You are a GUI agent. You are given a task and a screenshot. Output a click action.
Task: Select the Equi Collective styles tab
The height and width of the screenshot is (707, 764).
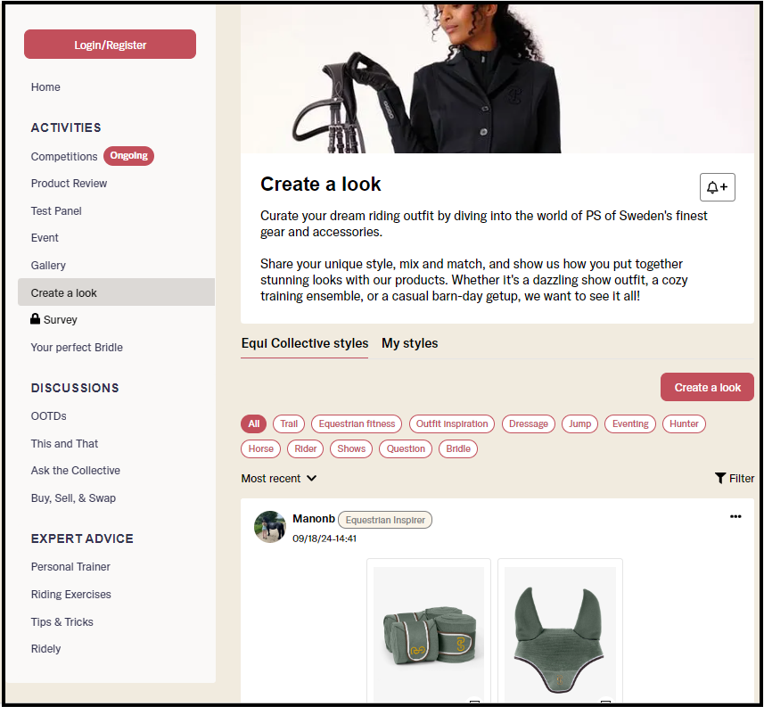[x=305, y=343]
